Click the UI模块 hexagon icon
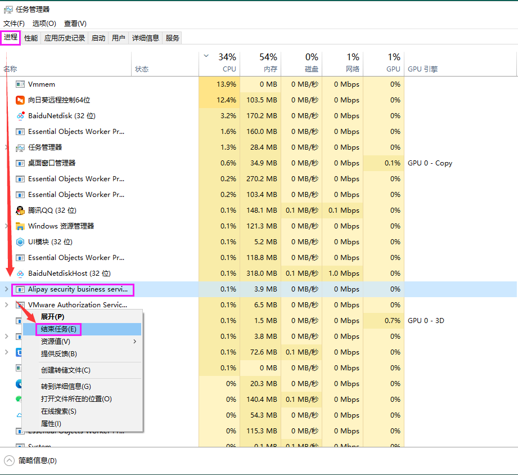 tap(20, 242)
